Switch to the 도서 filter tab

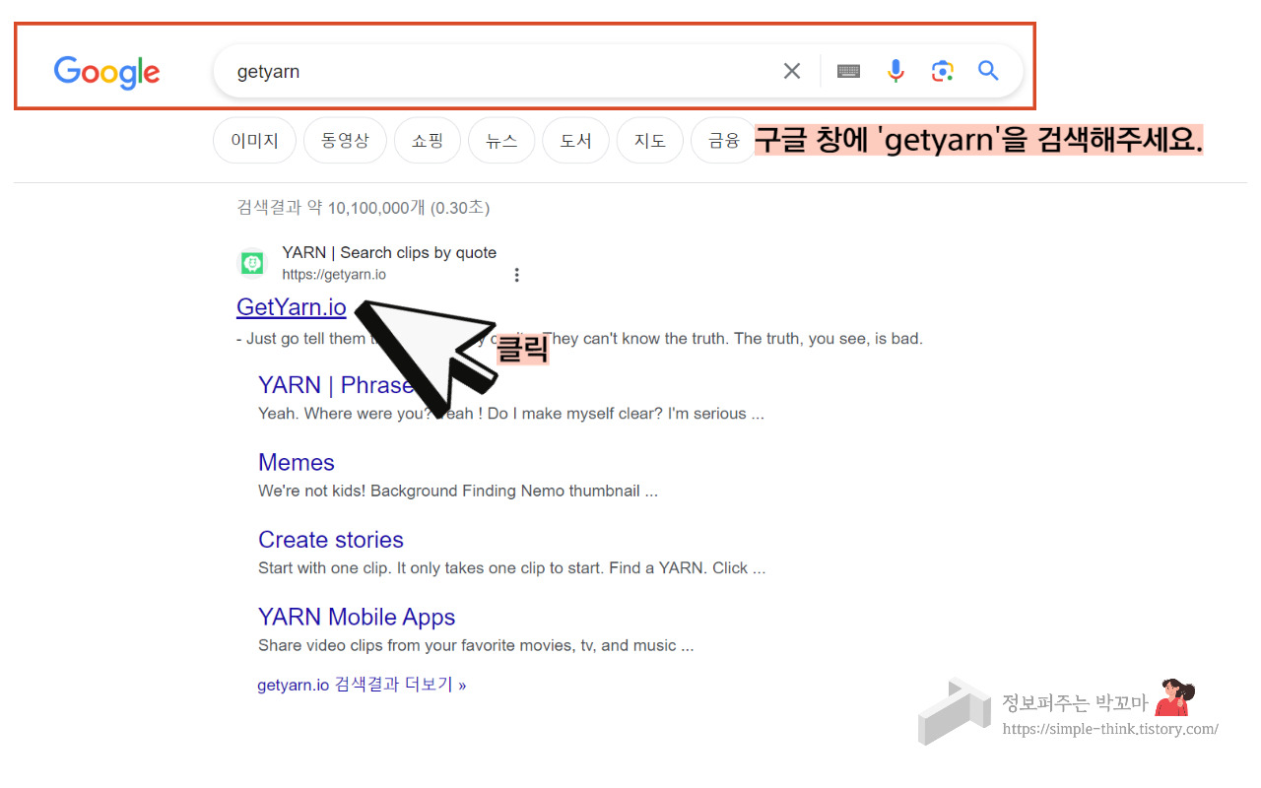coord(576,141)
